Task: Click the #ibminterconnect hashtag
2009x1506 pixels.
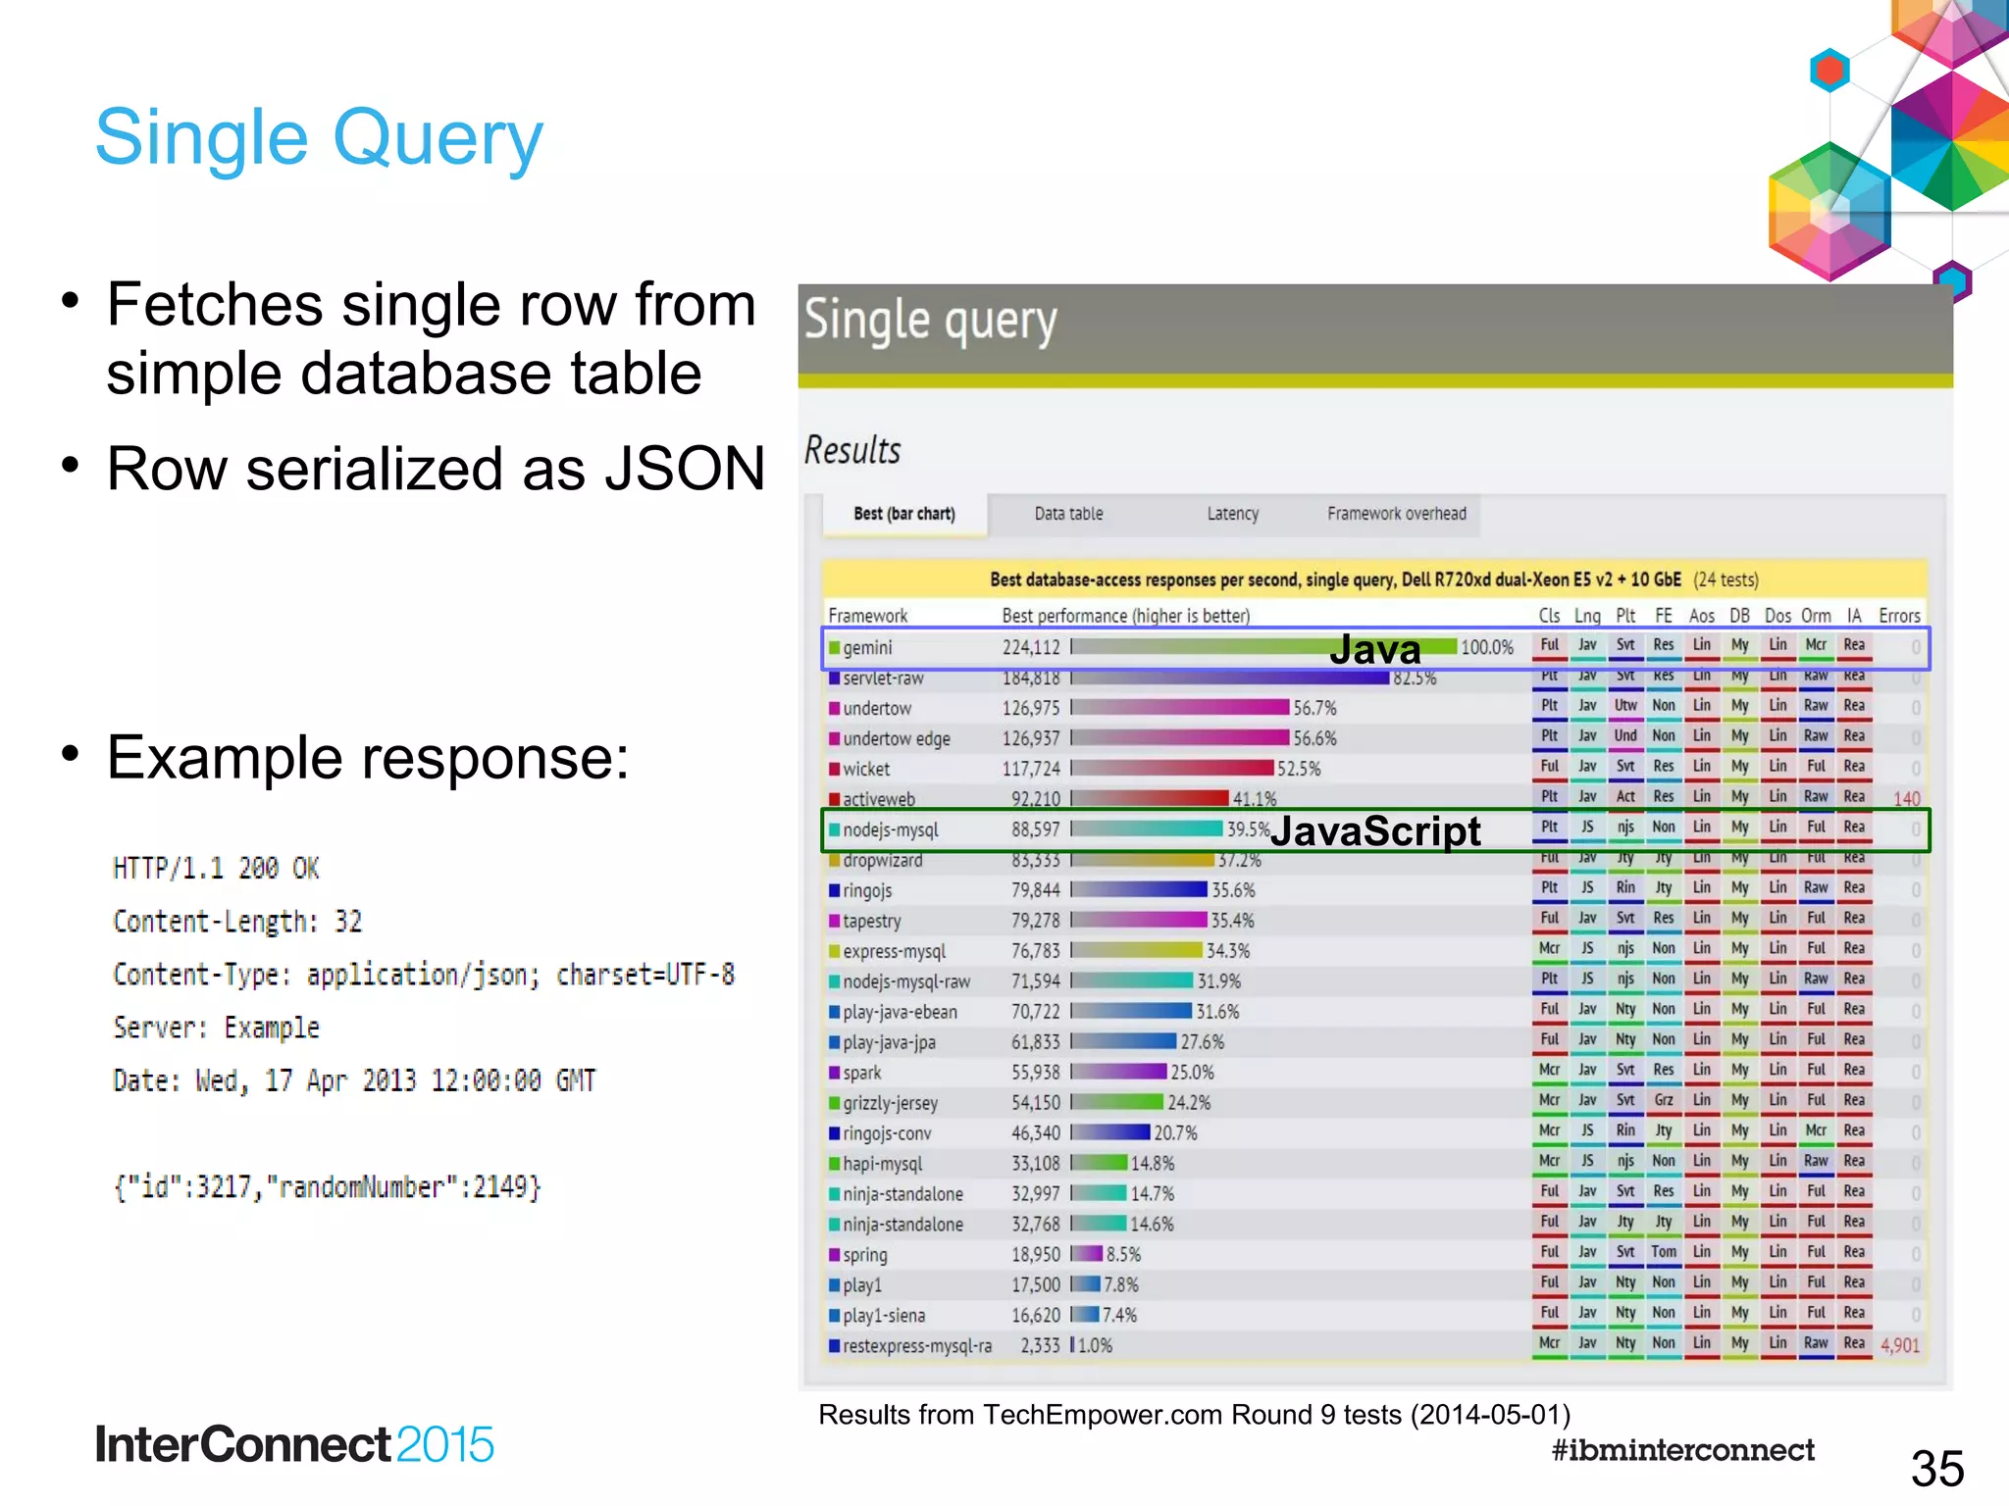Action: coord(1683,1450)
